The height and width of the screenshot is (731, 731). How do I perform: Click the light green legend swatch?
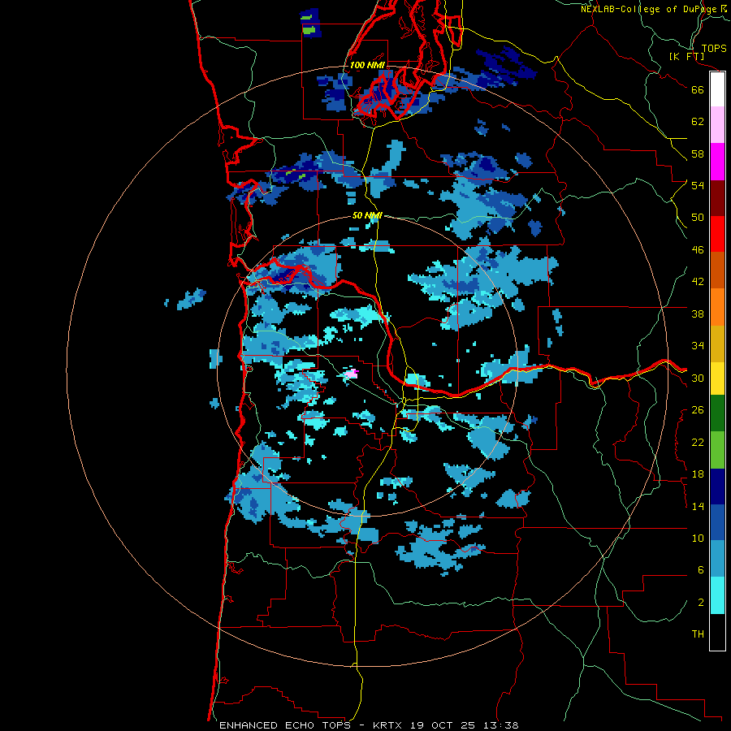click(717, 450)
